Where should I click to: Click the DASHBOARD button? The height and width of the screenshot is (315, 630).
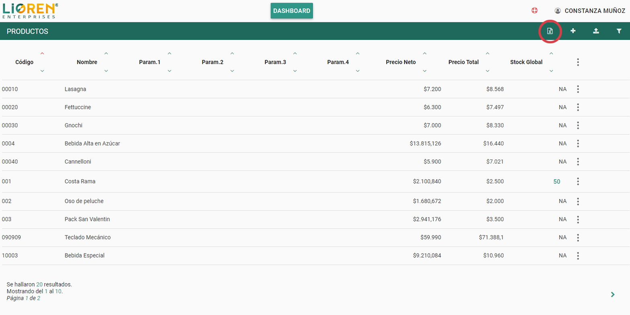pyautogui.click(x=292, y=11)
